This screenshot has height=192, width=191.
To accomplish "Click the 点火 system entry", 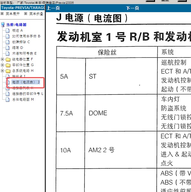I will point(167,163).
